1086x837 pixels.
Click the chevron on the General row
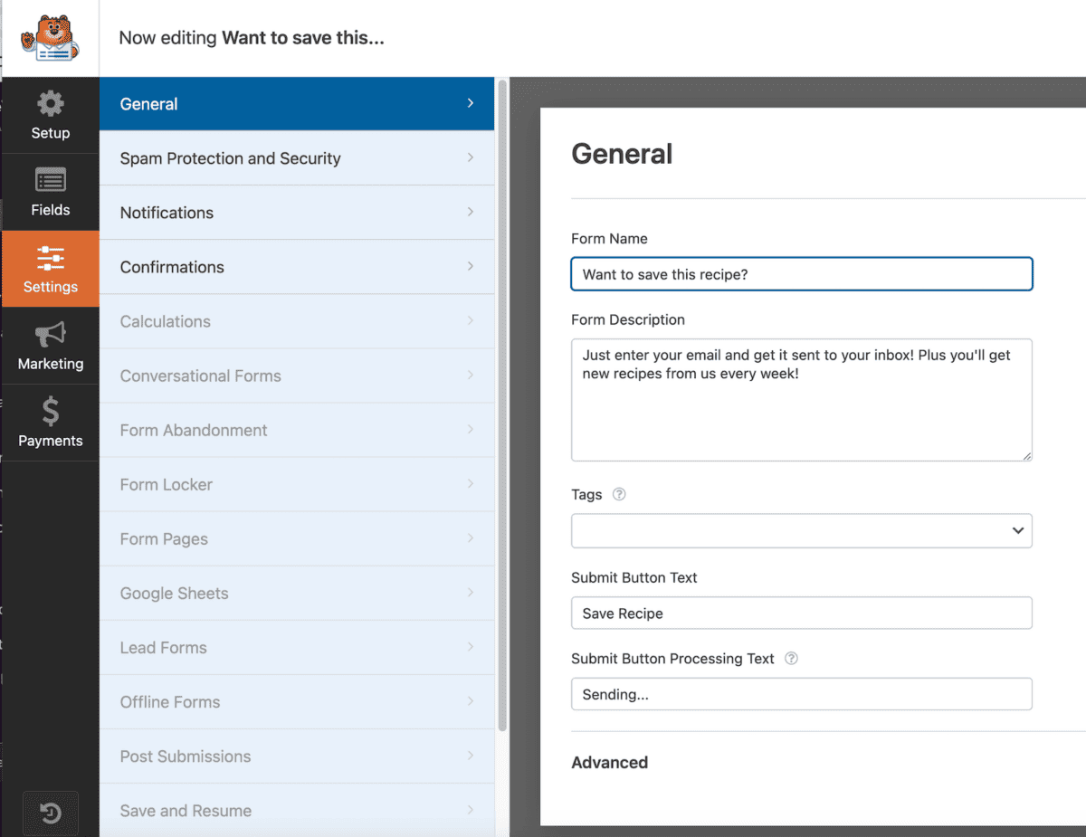point(471,103)
